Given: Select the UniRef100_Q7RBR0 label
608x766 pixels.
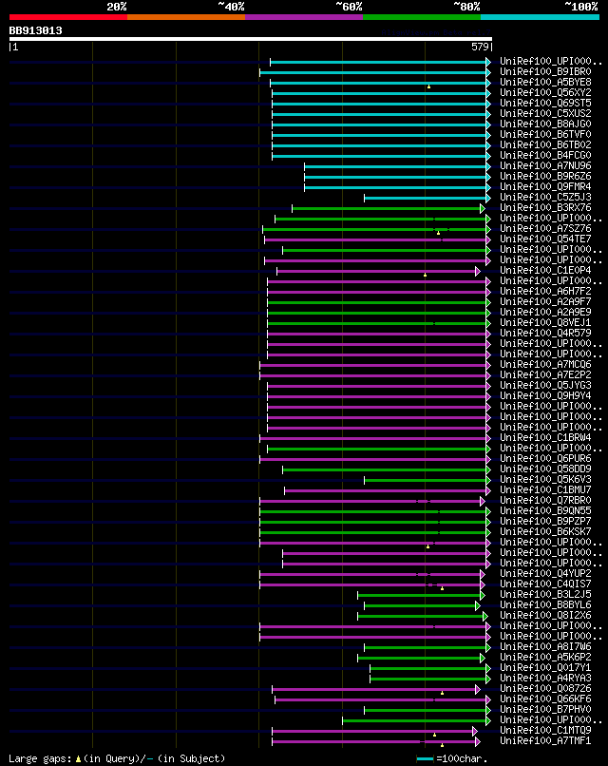Looking at the screenshot, I should (545, 500).
